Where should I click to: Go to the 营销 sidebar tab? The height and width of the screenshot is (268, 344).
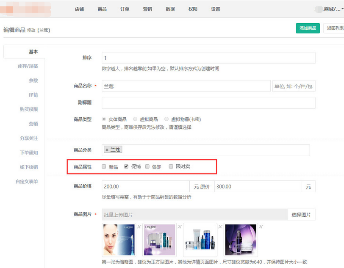(33, 124)
